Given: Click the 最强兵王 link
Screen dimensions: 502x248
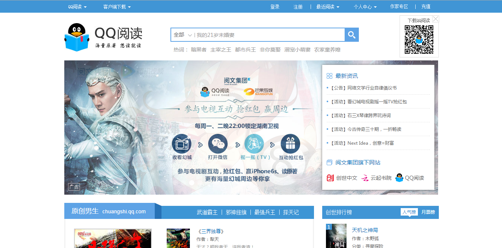Looking at the screenshot, I should 265,212.
